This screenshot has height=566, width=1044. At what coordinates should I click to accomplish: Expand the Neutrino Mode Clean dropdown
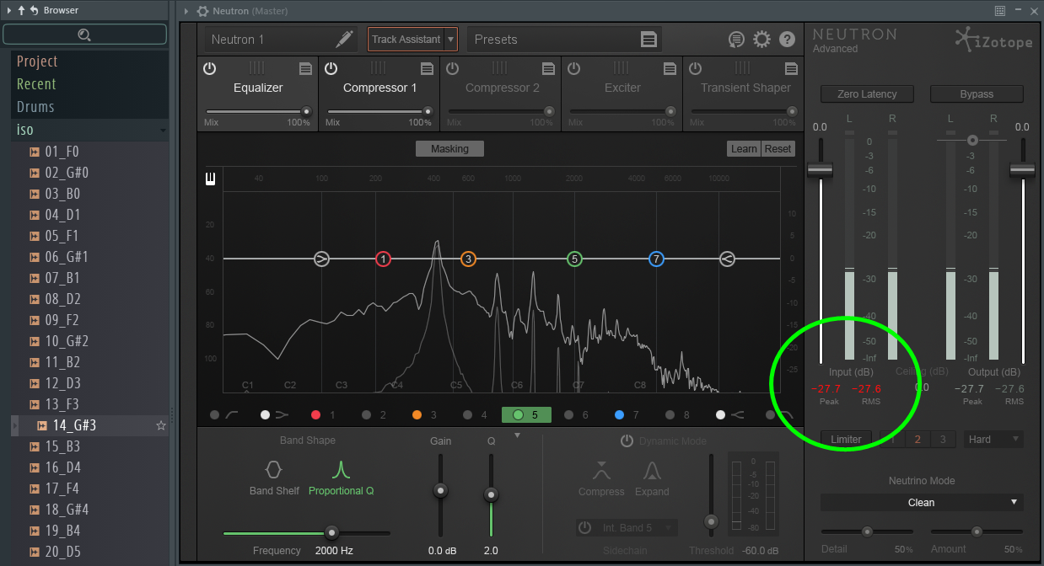pyautogui.click(x=921, y=502)
